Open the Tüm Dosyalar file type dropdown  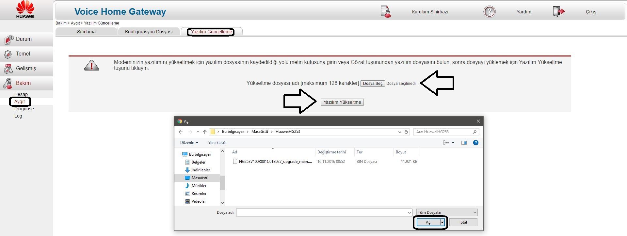pyautogui.click(x=447, y=212)
